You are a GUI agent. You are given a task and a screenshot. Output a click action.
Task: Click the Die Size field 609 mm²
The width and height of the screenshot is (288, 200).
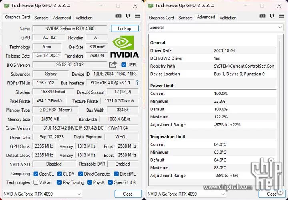(x=97, y=47)
